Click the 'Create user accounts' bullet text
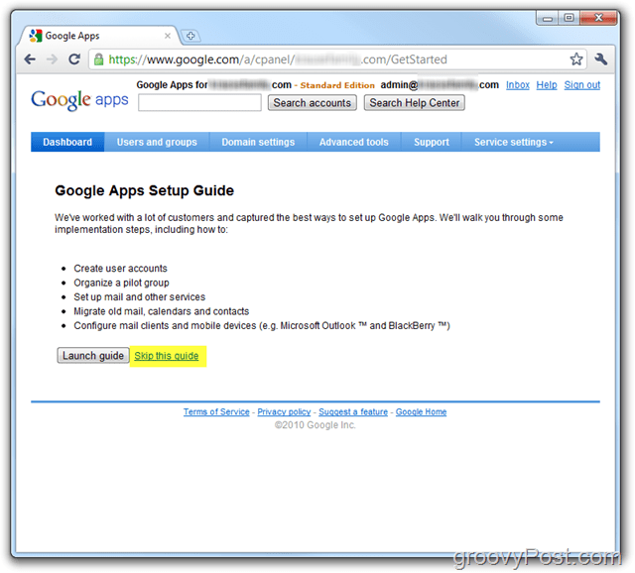This screenshot has height=573, width=635. (120, 269)
